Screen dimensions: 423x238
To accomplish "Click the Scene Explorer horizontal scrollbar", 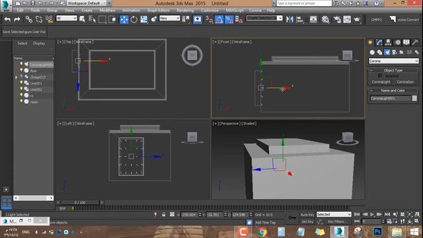I will pos(34,198).
